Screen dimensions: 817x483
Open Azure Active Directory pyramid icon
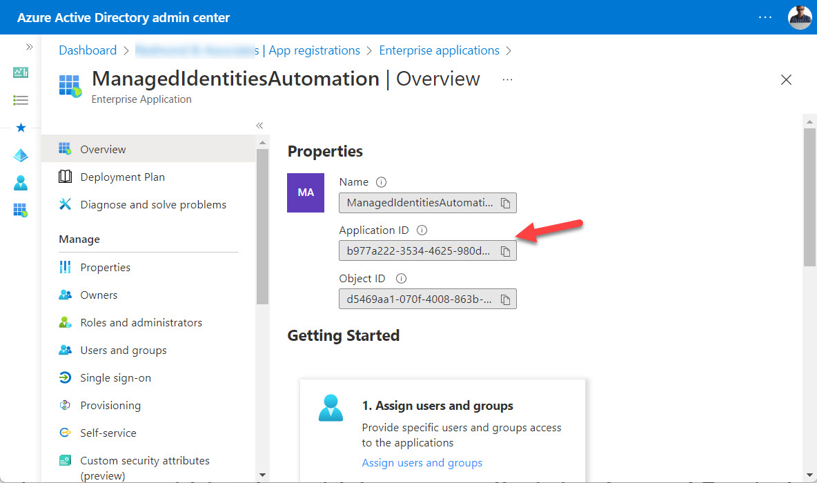coord(21,155)
